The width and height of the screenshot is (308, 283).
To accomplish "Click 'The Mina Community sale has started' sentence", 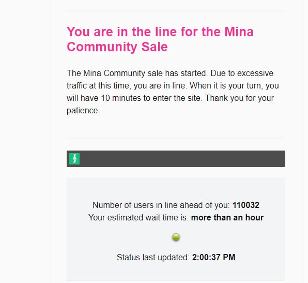I will point(137,73).
